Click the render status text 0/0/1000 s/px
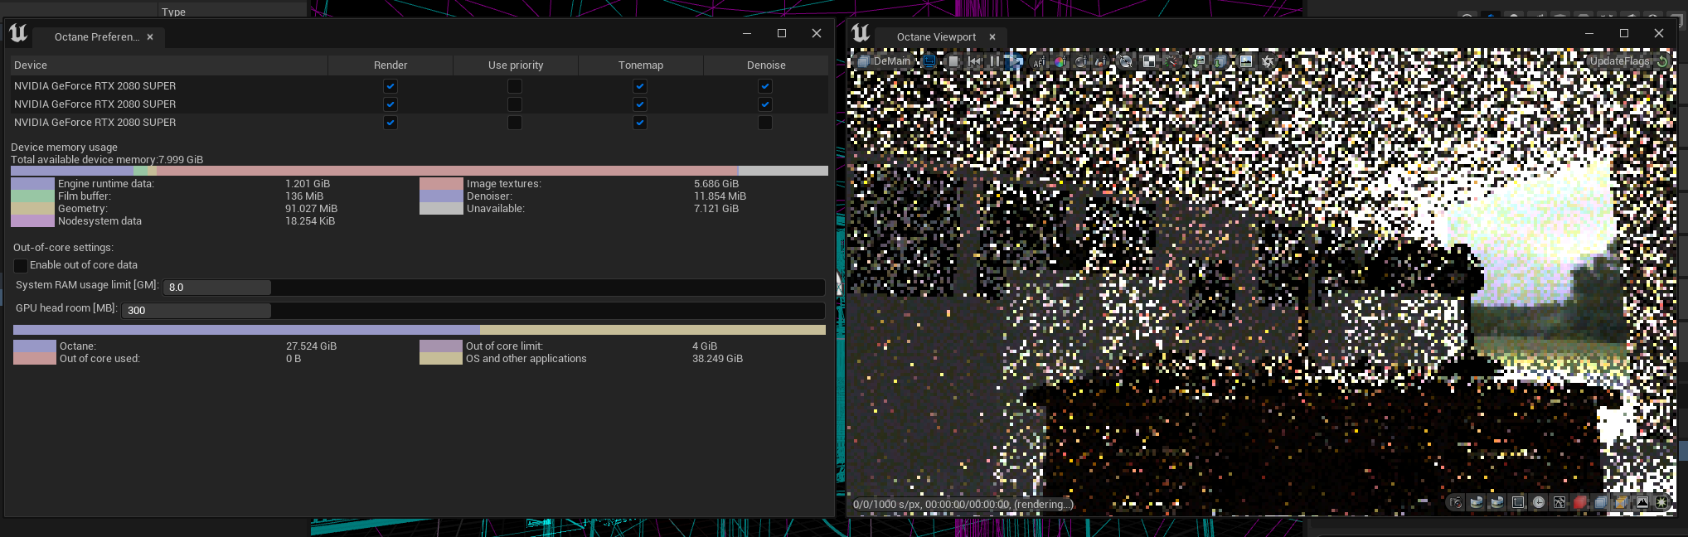This screenshot has height=537, width=1688. click(x=963, y=504)
